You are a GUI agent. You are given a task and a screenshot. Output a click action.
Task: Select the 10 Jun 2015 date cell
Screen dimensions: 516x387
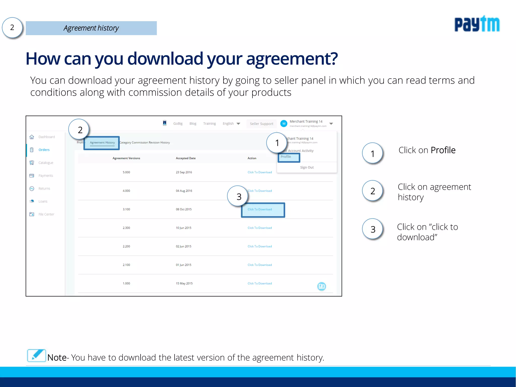pyautogui.click(x=183, y=228)
